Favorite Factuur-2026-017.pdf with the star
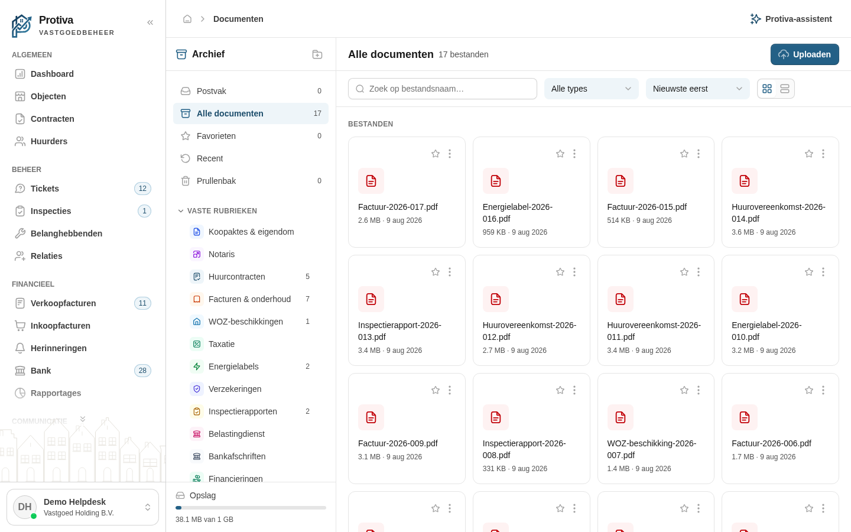This screenshot has width=851, height=532. point(436,154)
